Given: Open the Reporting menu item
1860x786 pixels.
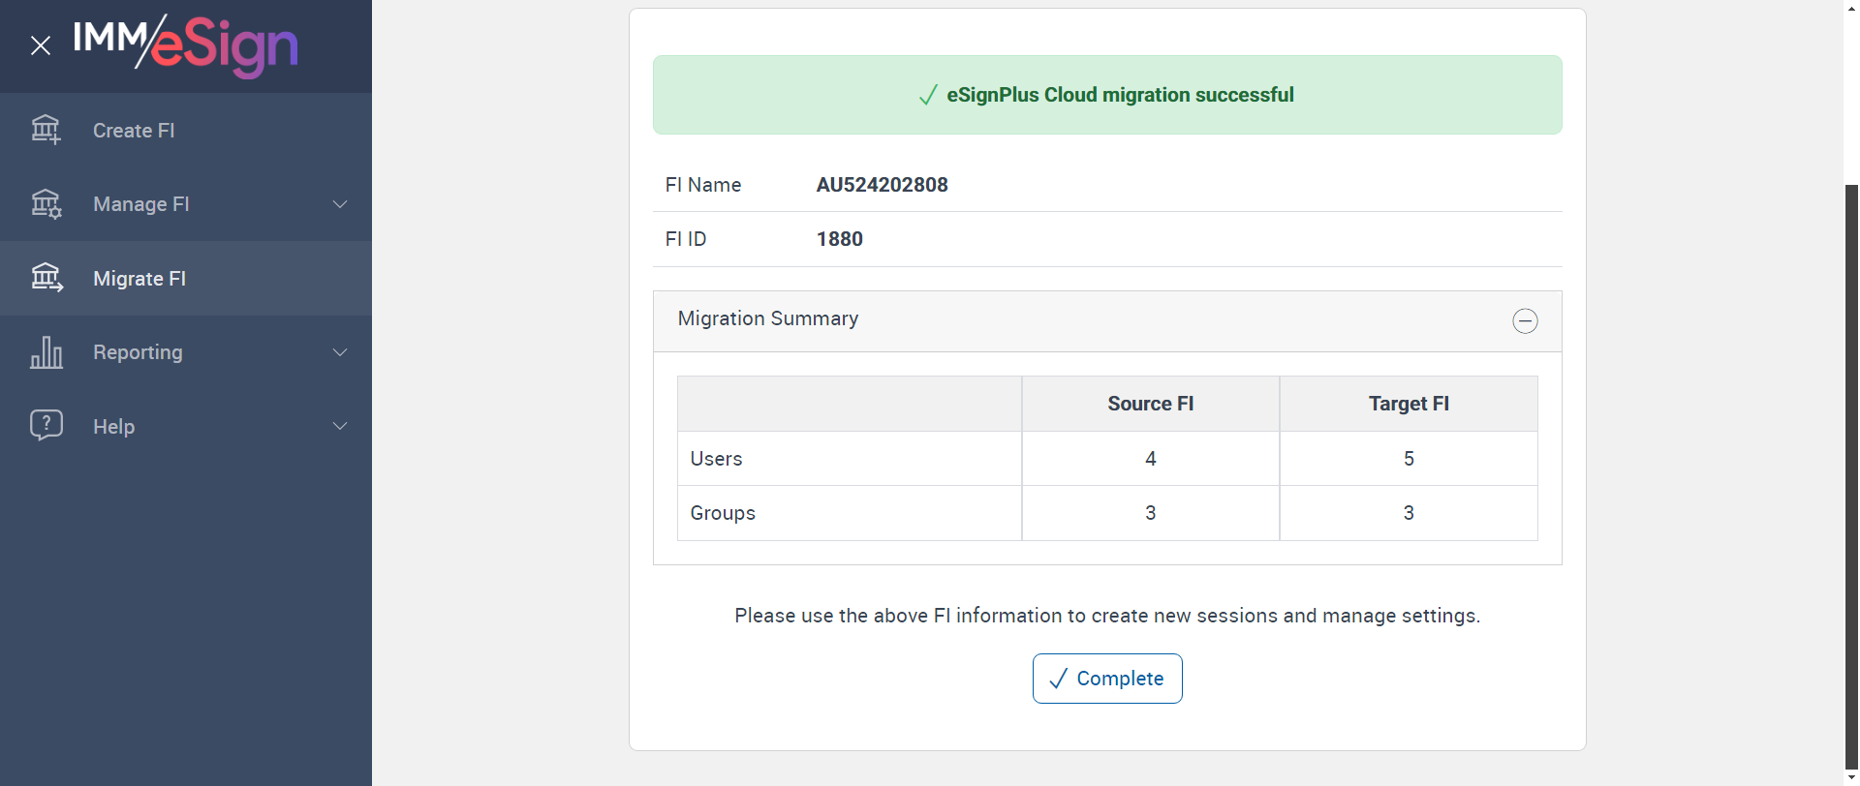Looking at the screenshot, I should (x=138, y=352).
